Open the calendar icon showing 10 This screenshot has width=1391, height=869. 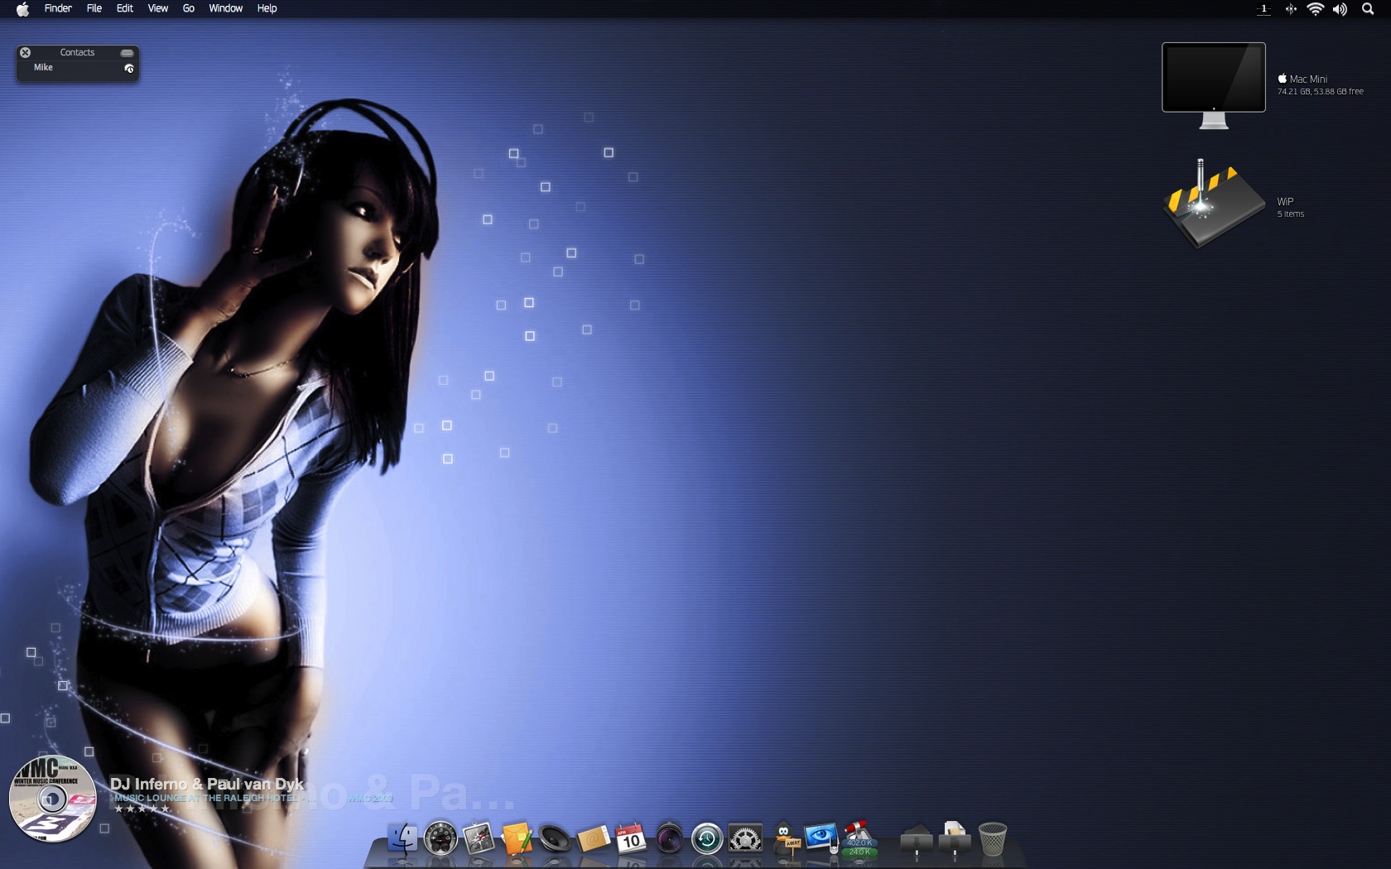[x=630, y=838]
